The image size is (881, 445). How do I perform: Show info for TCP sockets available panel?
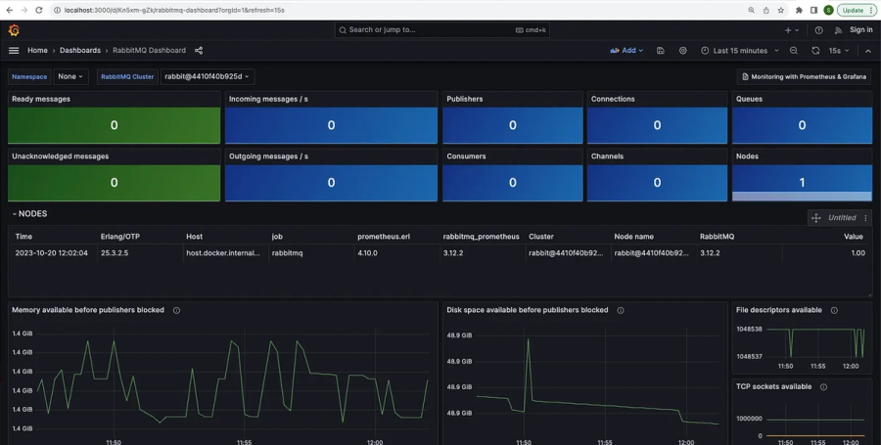pyautogui.click(x=823, y=387)
